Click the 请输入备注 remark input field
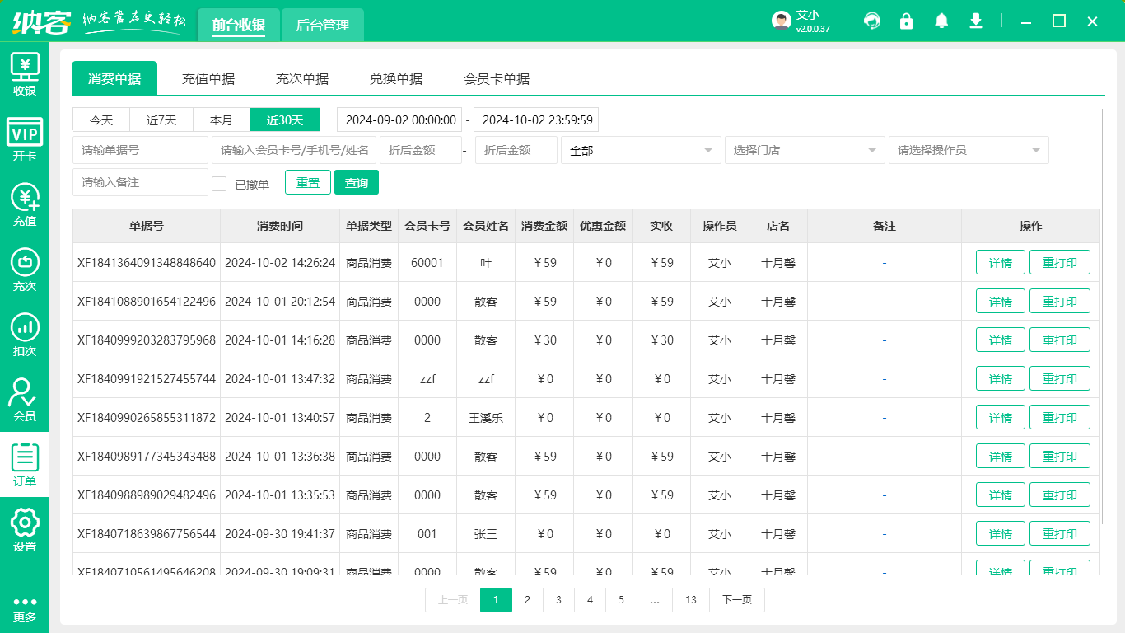 tap(141, 182)
